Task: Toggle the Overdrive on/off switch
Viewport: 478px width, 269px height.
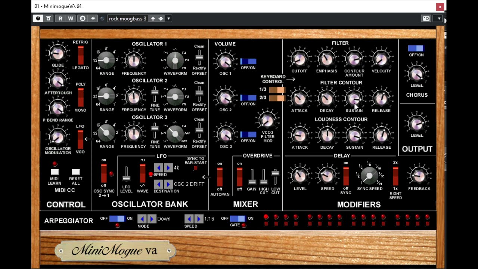Action: [x=239, y=177]
